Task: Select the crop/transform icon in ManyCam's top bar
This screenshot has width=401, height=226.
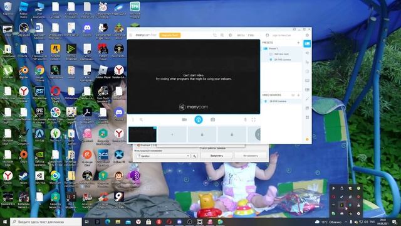Action: (x=214, y=35)
